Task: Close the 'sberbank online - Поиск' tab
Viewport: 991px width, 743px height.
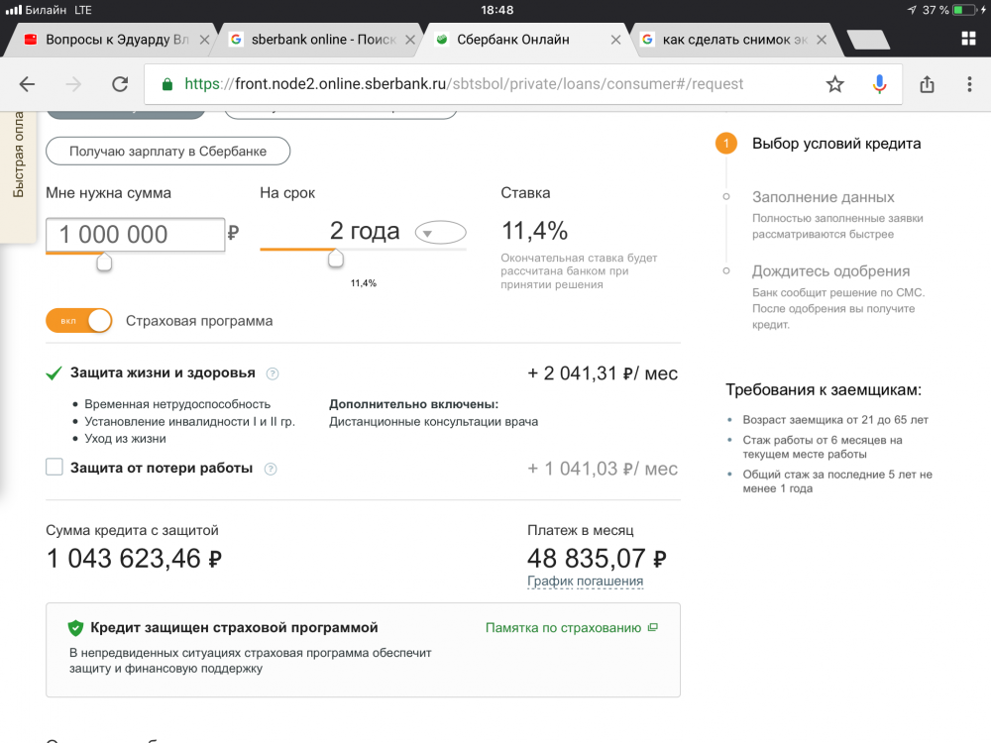Action: point(410,40)
